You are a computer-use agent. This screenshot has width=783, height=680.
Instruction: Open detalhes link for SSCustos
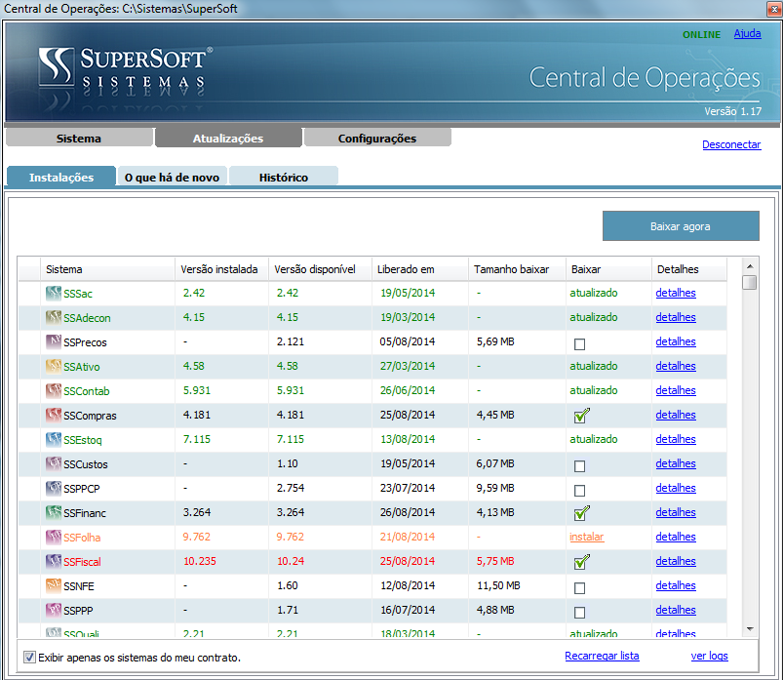click(x=675, y=463)
